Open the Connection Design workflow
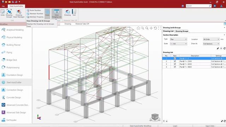 [16, 90]
